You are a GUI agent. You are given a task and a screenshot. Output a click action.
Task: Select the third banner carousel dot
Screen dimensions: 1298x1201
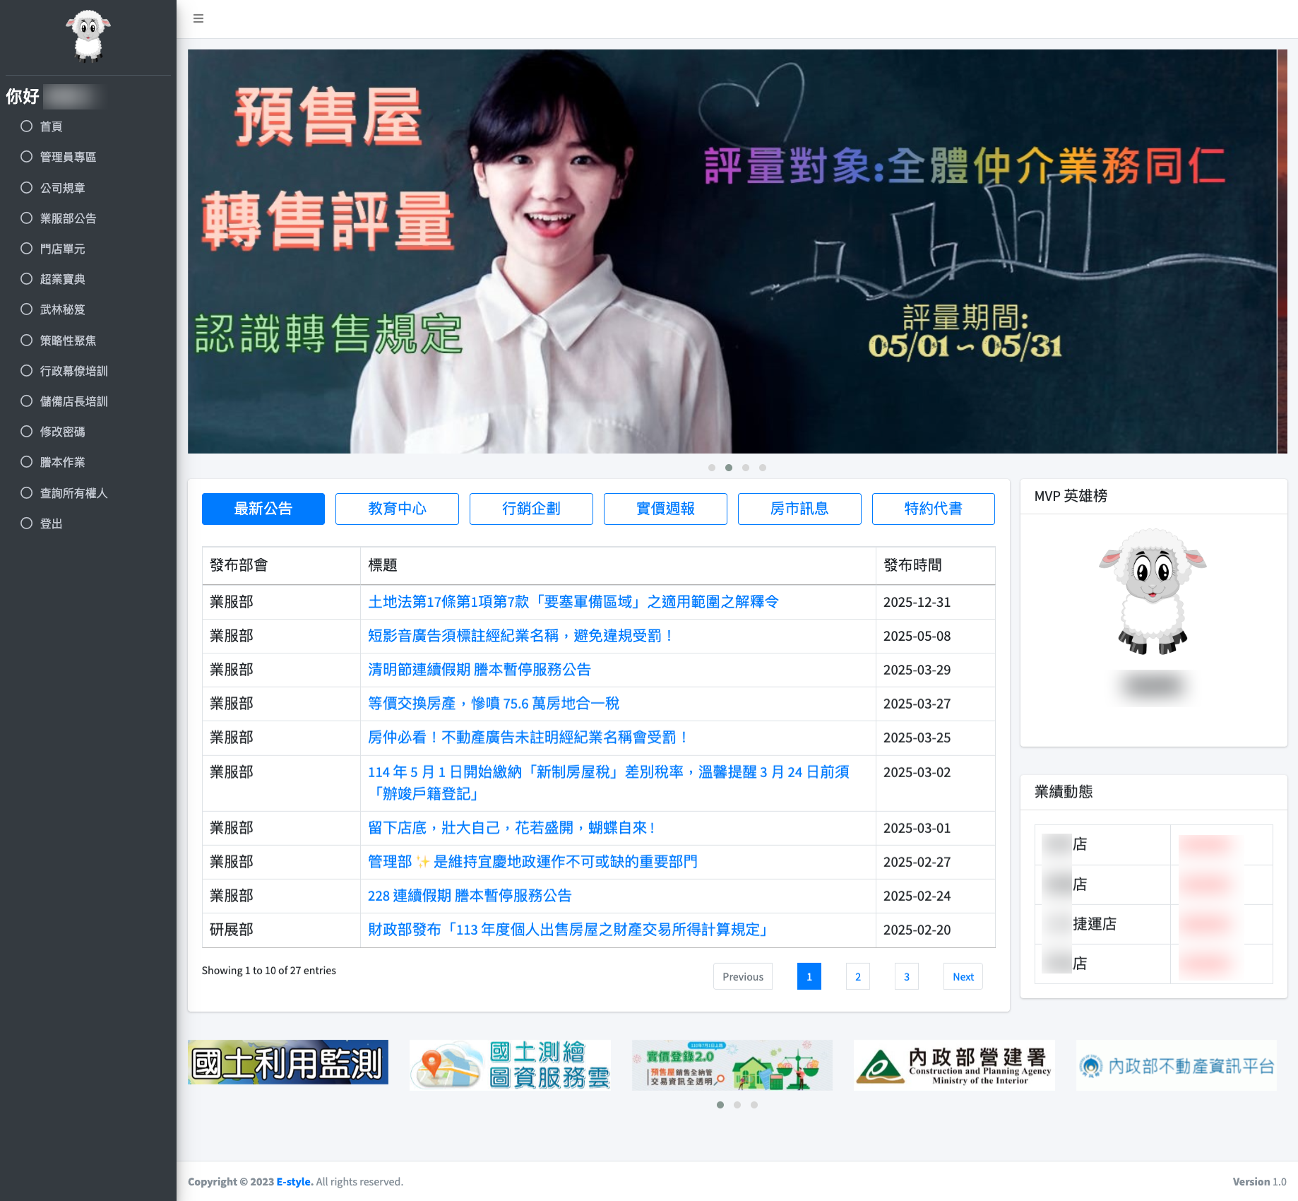(x=746, y=468)
